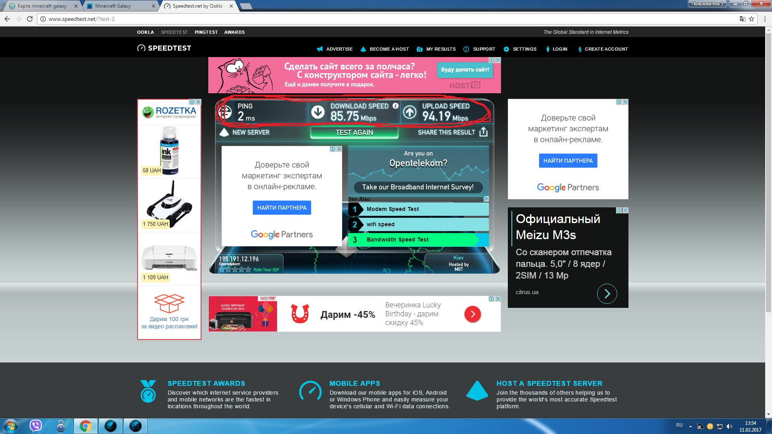Reload the page with the refresh icon
Viewport: 772px width, 434px height.
pos(29,19)
